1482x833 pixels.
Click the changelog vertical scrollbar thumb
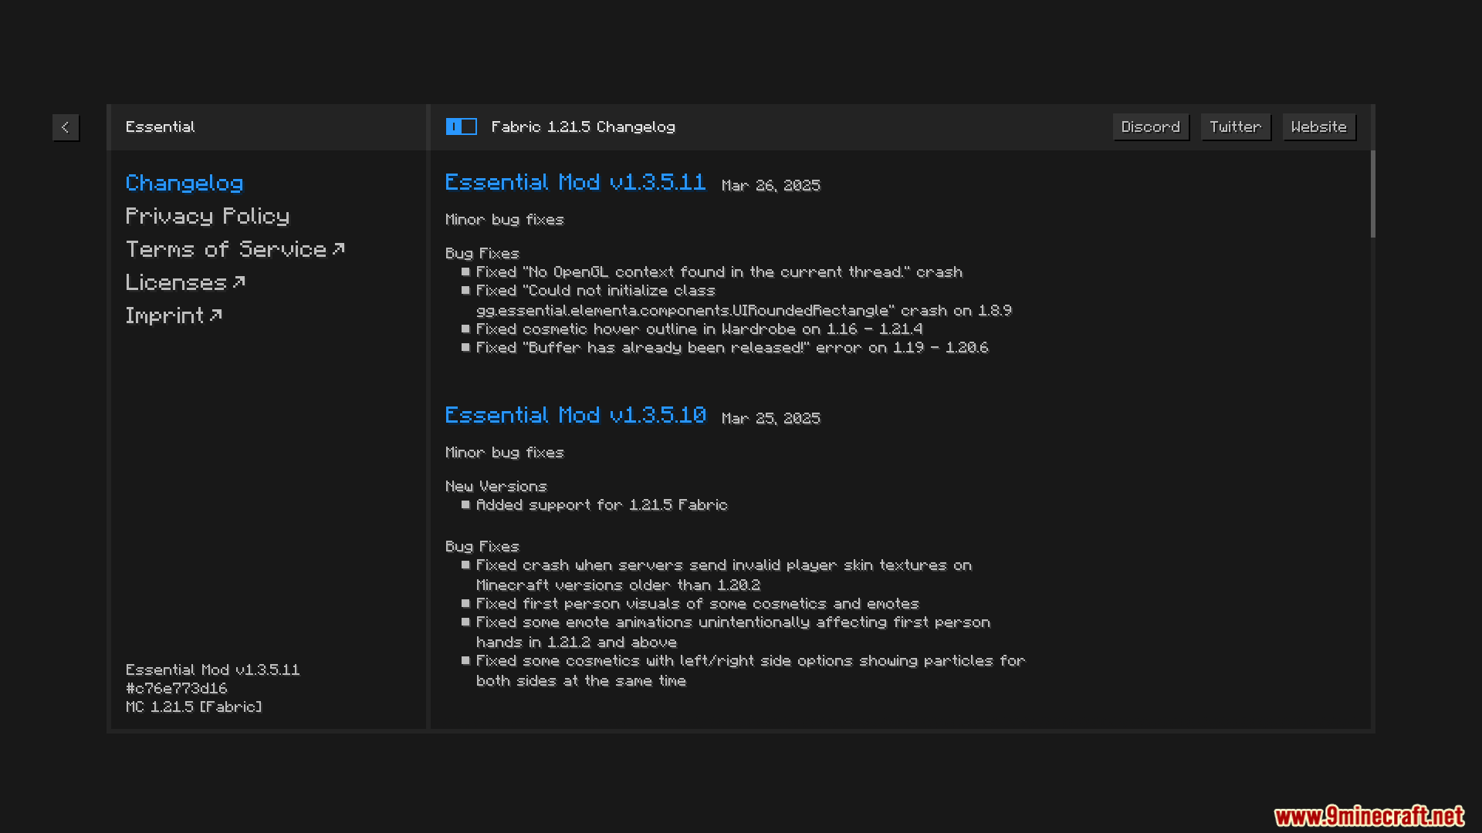[1373, 194]
